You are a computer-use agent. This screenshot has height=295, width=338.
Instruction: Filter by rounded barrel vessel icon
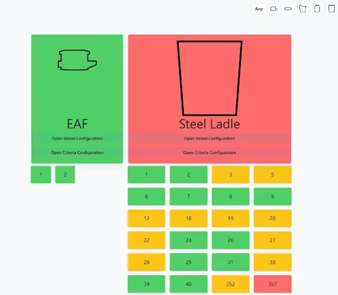[317, 9]
